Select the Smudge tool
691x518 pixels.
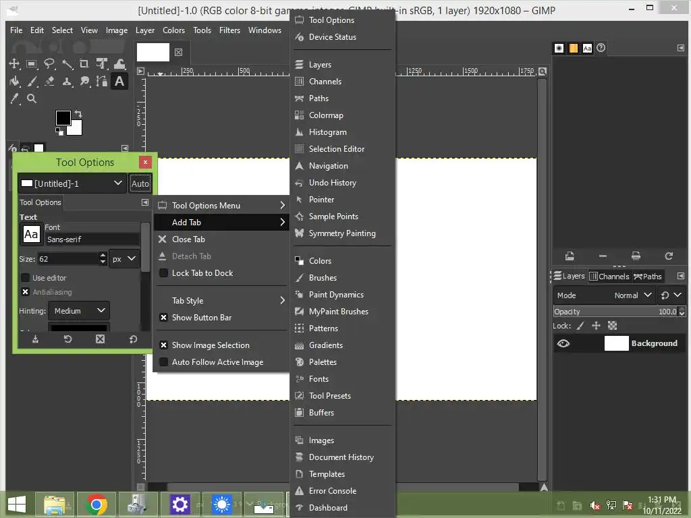point(84,82)
